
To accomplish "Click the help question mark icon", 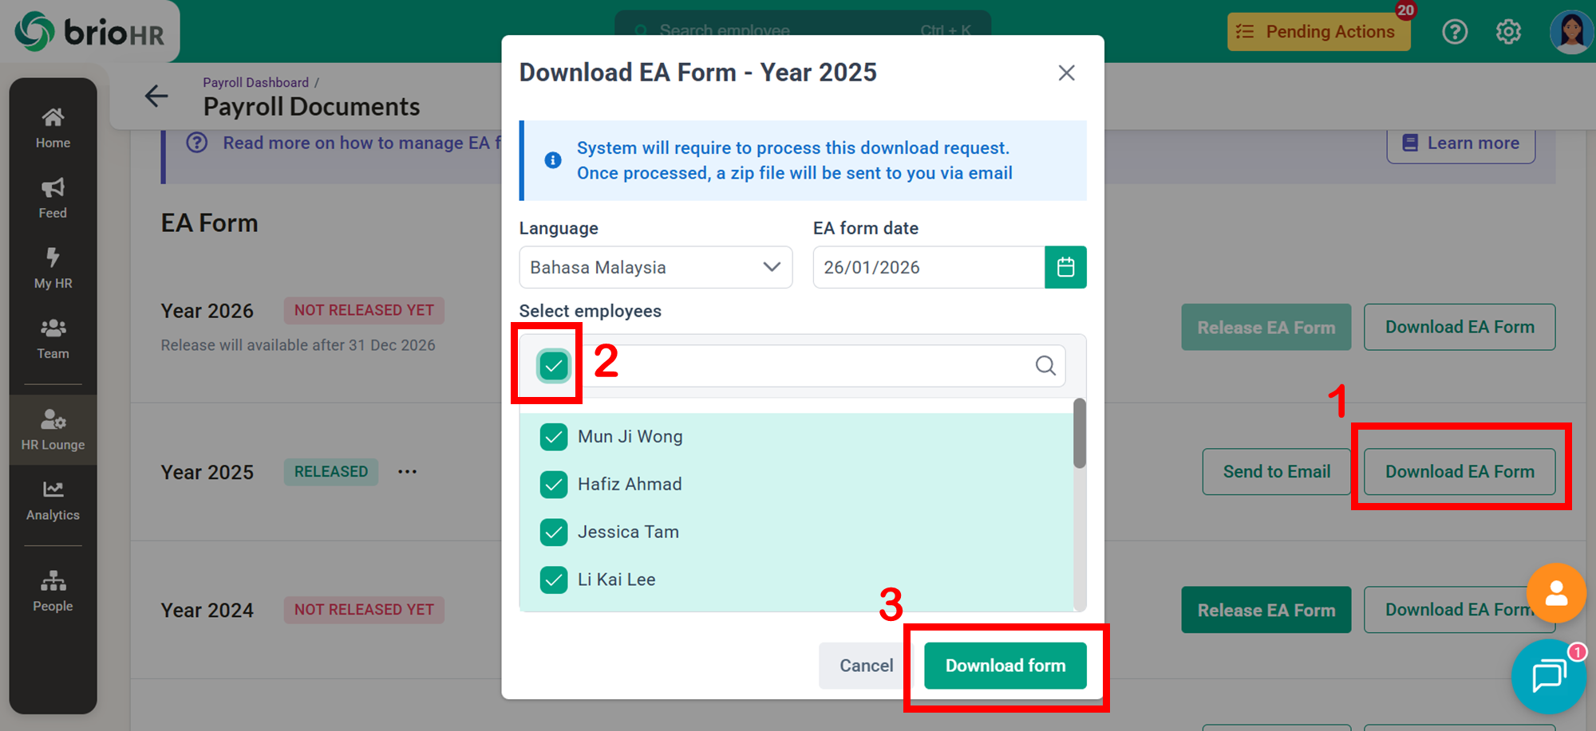I will tap(1455, 32).
